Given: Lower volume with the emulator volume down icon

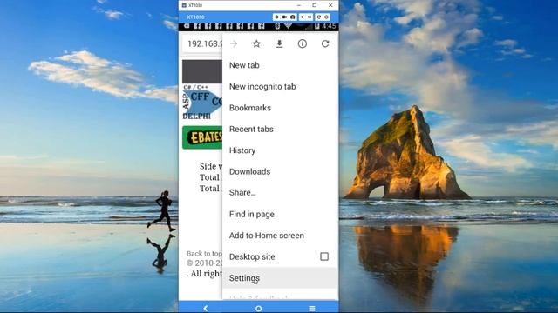Looking at the screenshot, I should click(303, 17).
